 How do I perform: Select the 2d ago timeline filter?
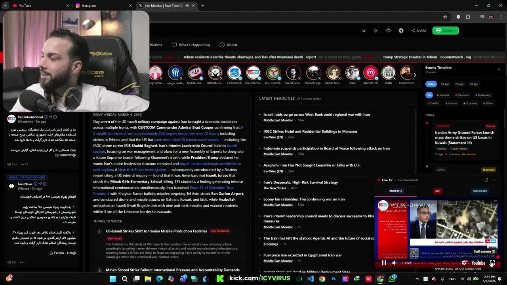point(459,84)
